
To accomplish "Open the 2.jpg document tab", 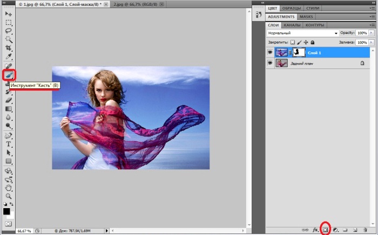I will tap(134, 4).
